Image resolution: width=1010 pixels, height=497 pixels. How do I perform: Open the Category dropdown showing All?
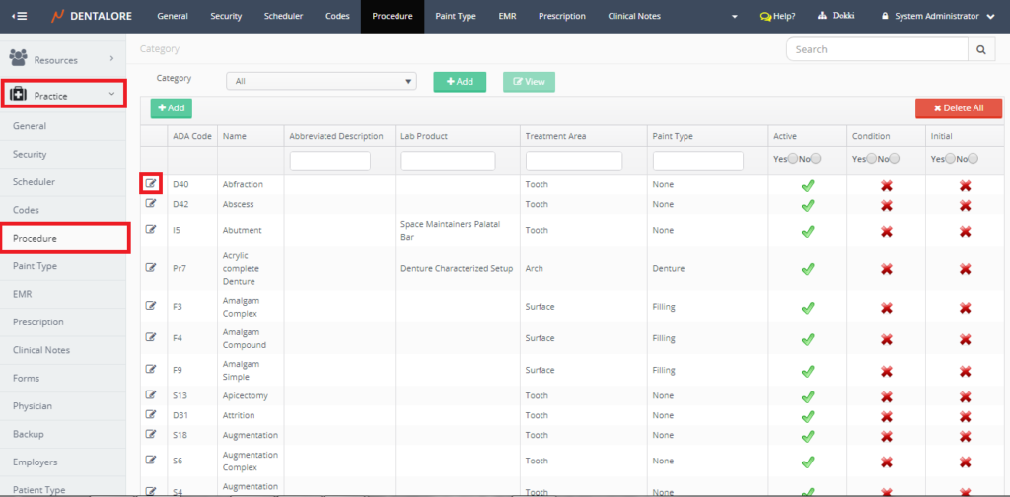[x=322, y=82]
